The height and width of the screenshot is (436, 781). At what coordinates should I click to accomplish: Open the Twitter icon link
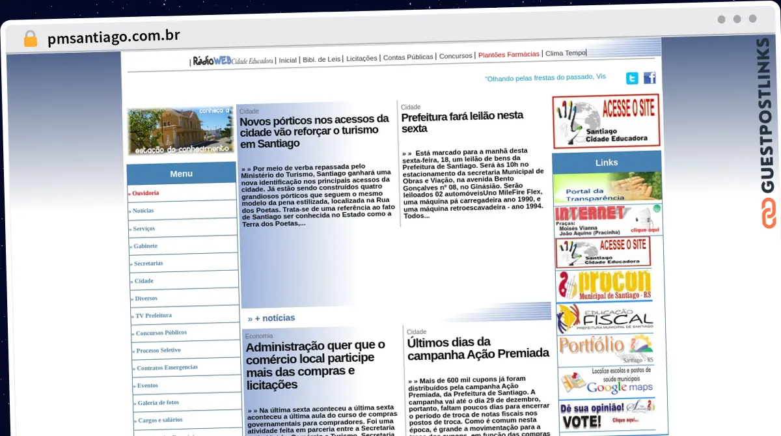(632, 78)
